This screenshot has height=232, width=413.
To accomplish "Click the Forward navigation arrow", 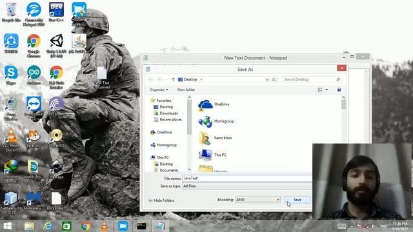I will pyautogui.click(x=159, y=79).
